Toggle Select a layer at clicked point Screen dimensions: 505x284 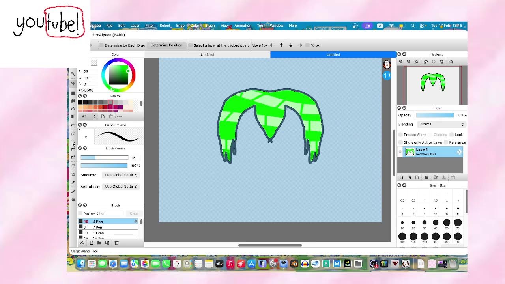pos(190,45)
